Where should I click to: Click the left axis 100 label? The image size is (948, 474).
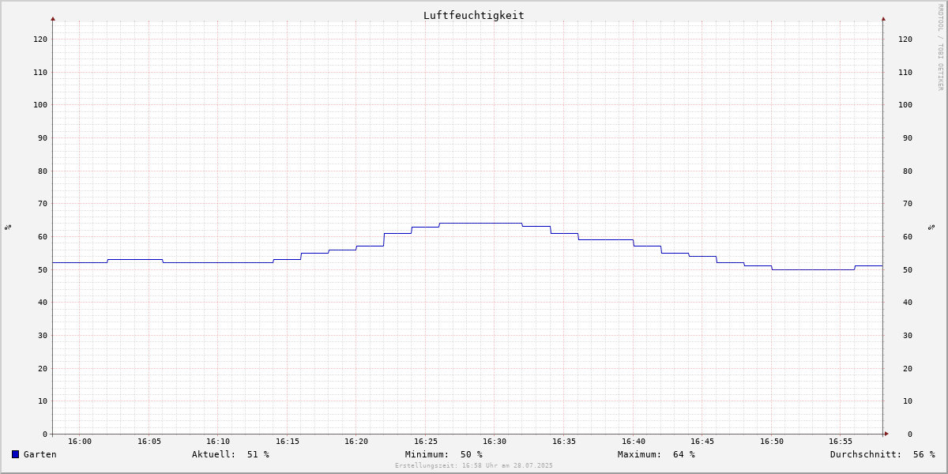pos(40,104)
